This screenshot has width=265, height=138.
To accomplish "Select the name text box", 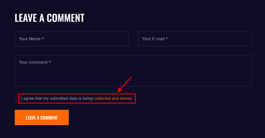I will pyautogui.click(x=71, y=39).
